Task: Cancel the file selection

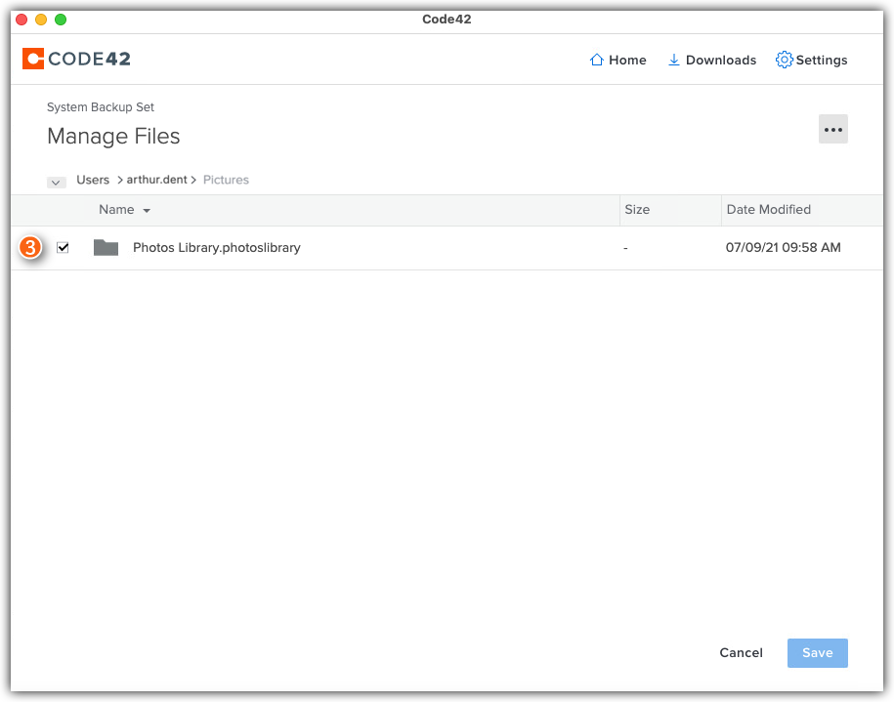Action: pyautogui.click(x=741, y=652)
